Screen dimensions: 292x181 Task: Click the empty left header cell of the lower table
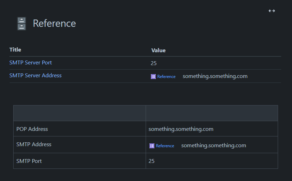pos(79,113)
